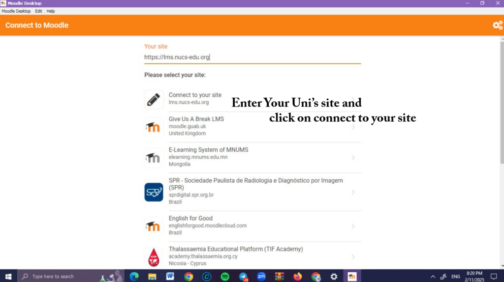The image size is (504, 282).
Task: Select Thalassaemia Educational Platform (TIF Academy)
Action: [x=252, y=256]
